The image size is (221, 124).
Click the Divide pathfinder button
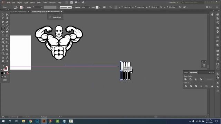(x=186, y=86)
